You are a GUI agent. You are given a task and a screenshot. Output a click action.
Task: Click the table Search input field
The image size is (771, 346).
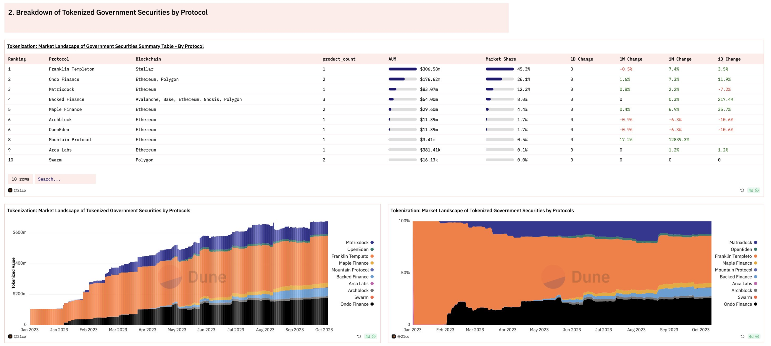click(65, 179)
